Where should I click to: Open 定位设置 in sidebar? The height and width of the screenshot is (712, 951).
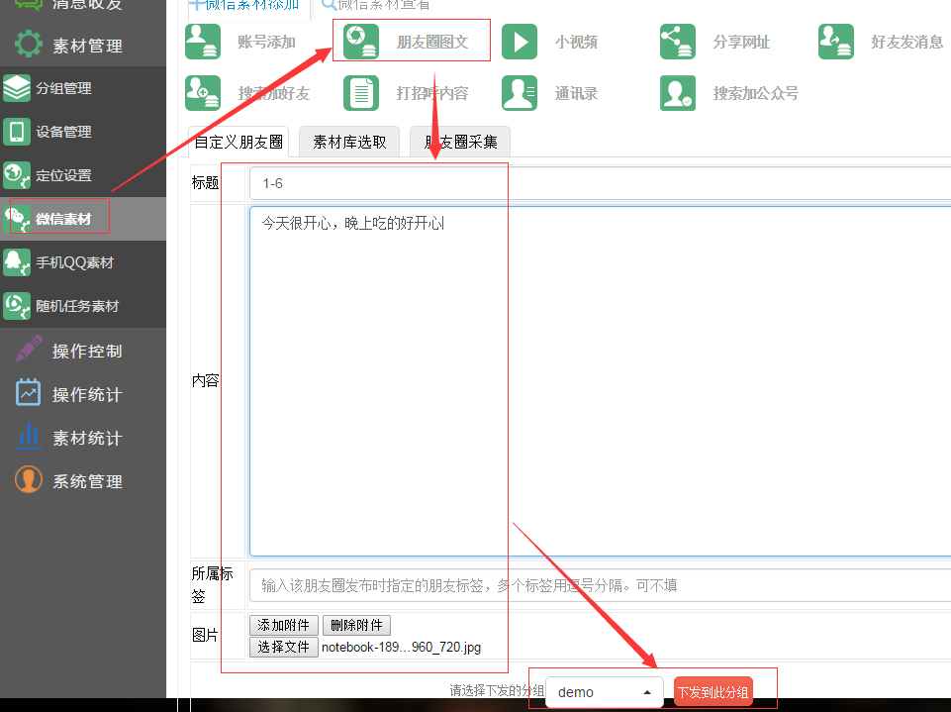tap(83, 175)
